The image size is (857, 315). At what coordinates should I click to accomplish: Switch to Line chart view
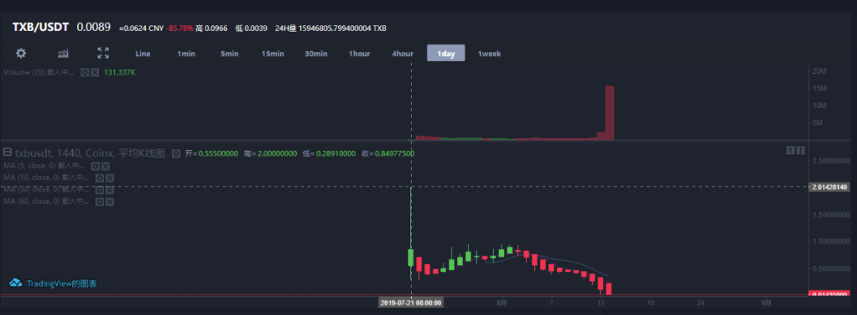[x=143, y=54]
